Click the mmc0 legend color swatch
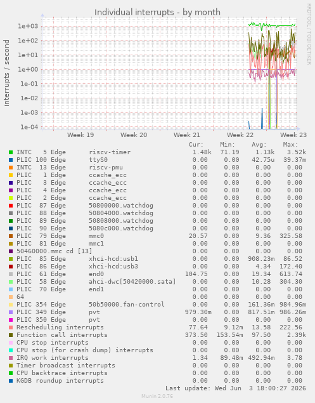 point(11,236)
